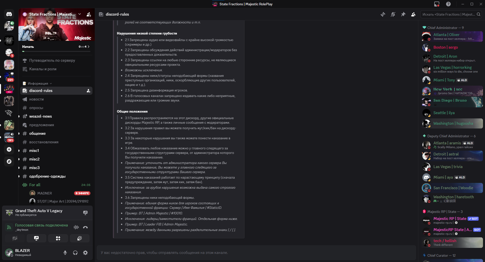485x262 pixels.
Task: Click the Add a Server plus icon
Action: click(9, 149)
